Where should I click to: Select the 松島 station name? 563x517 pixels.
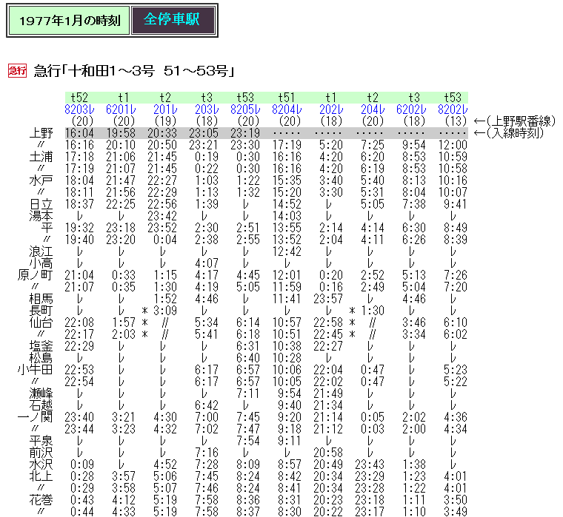pos(41,358)
